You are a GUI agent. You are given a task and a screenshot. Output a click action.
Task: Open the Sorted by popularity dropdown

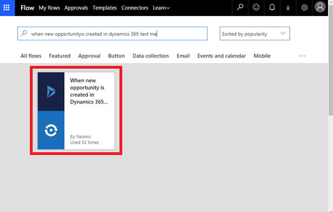pyautogui.click(x=254, y=33)
